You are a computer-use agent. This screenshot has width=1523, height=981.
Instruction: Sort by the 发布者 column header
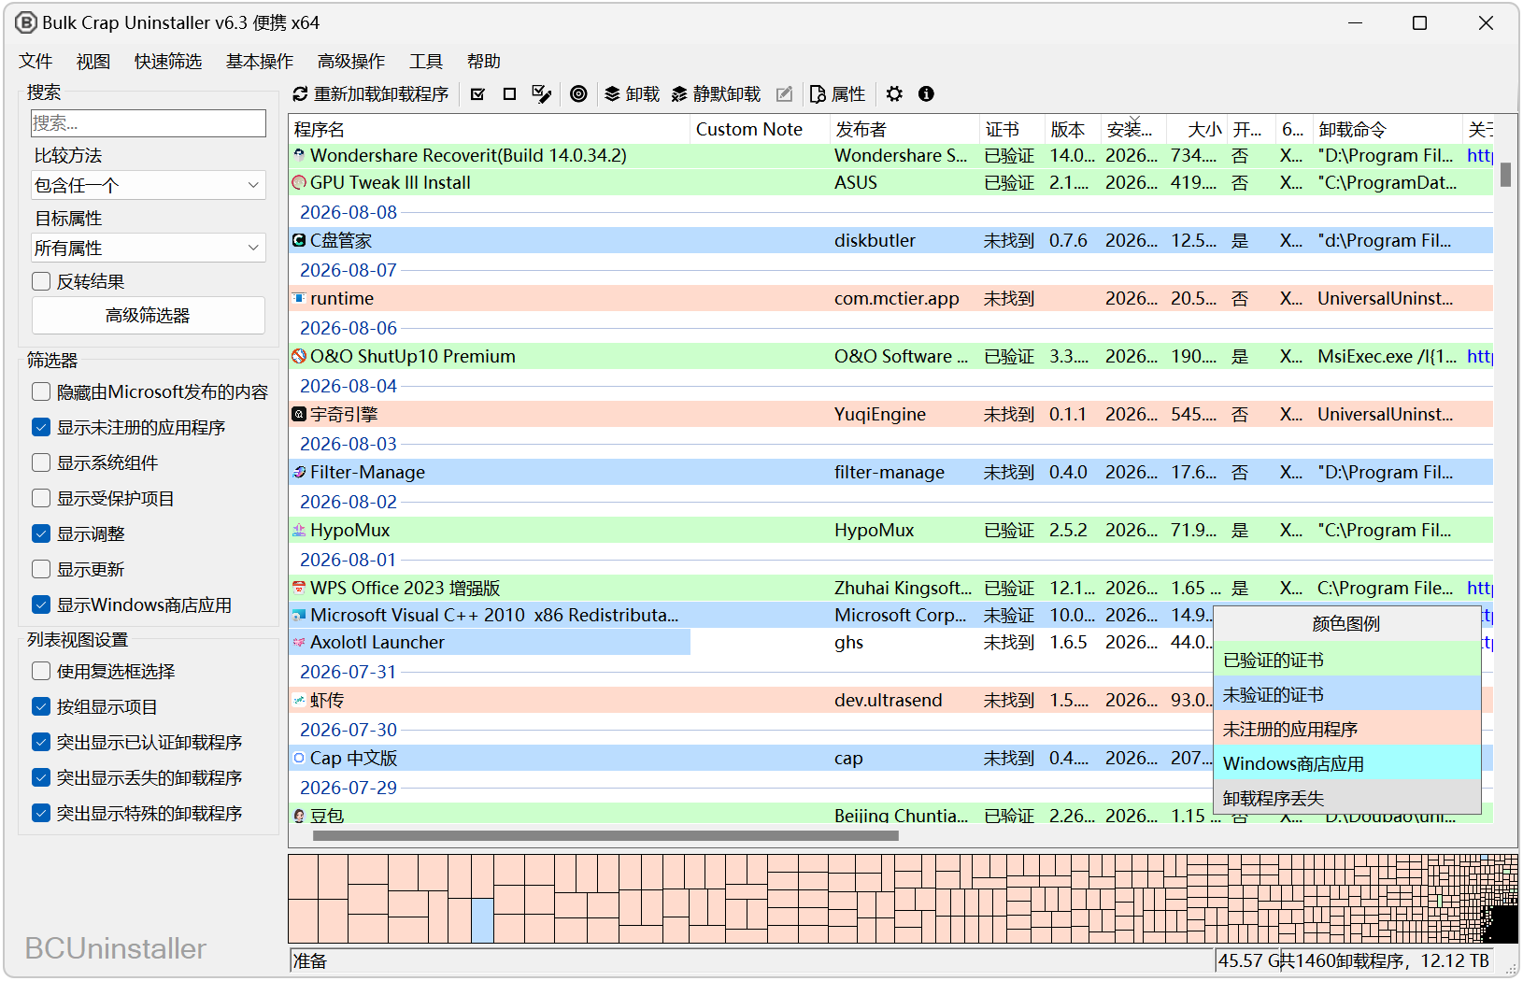[904, 129]
